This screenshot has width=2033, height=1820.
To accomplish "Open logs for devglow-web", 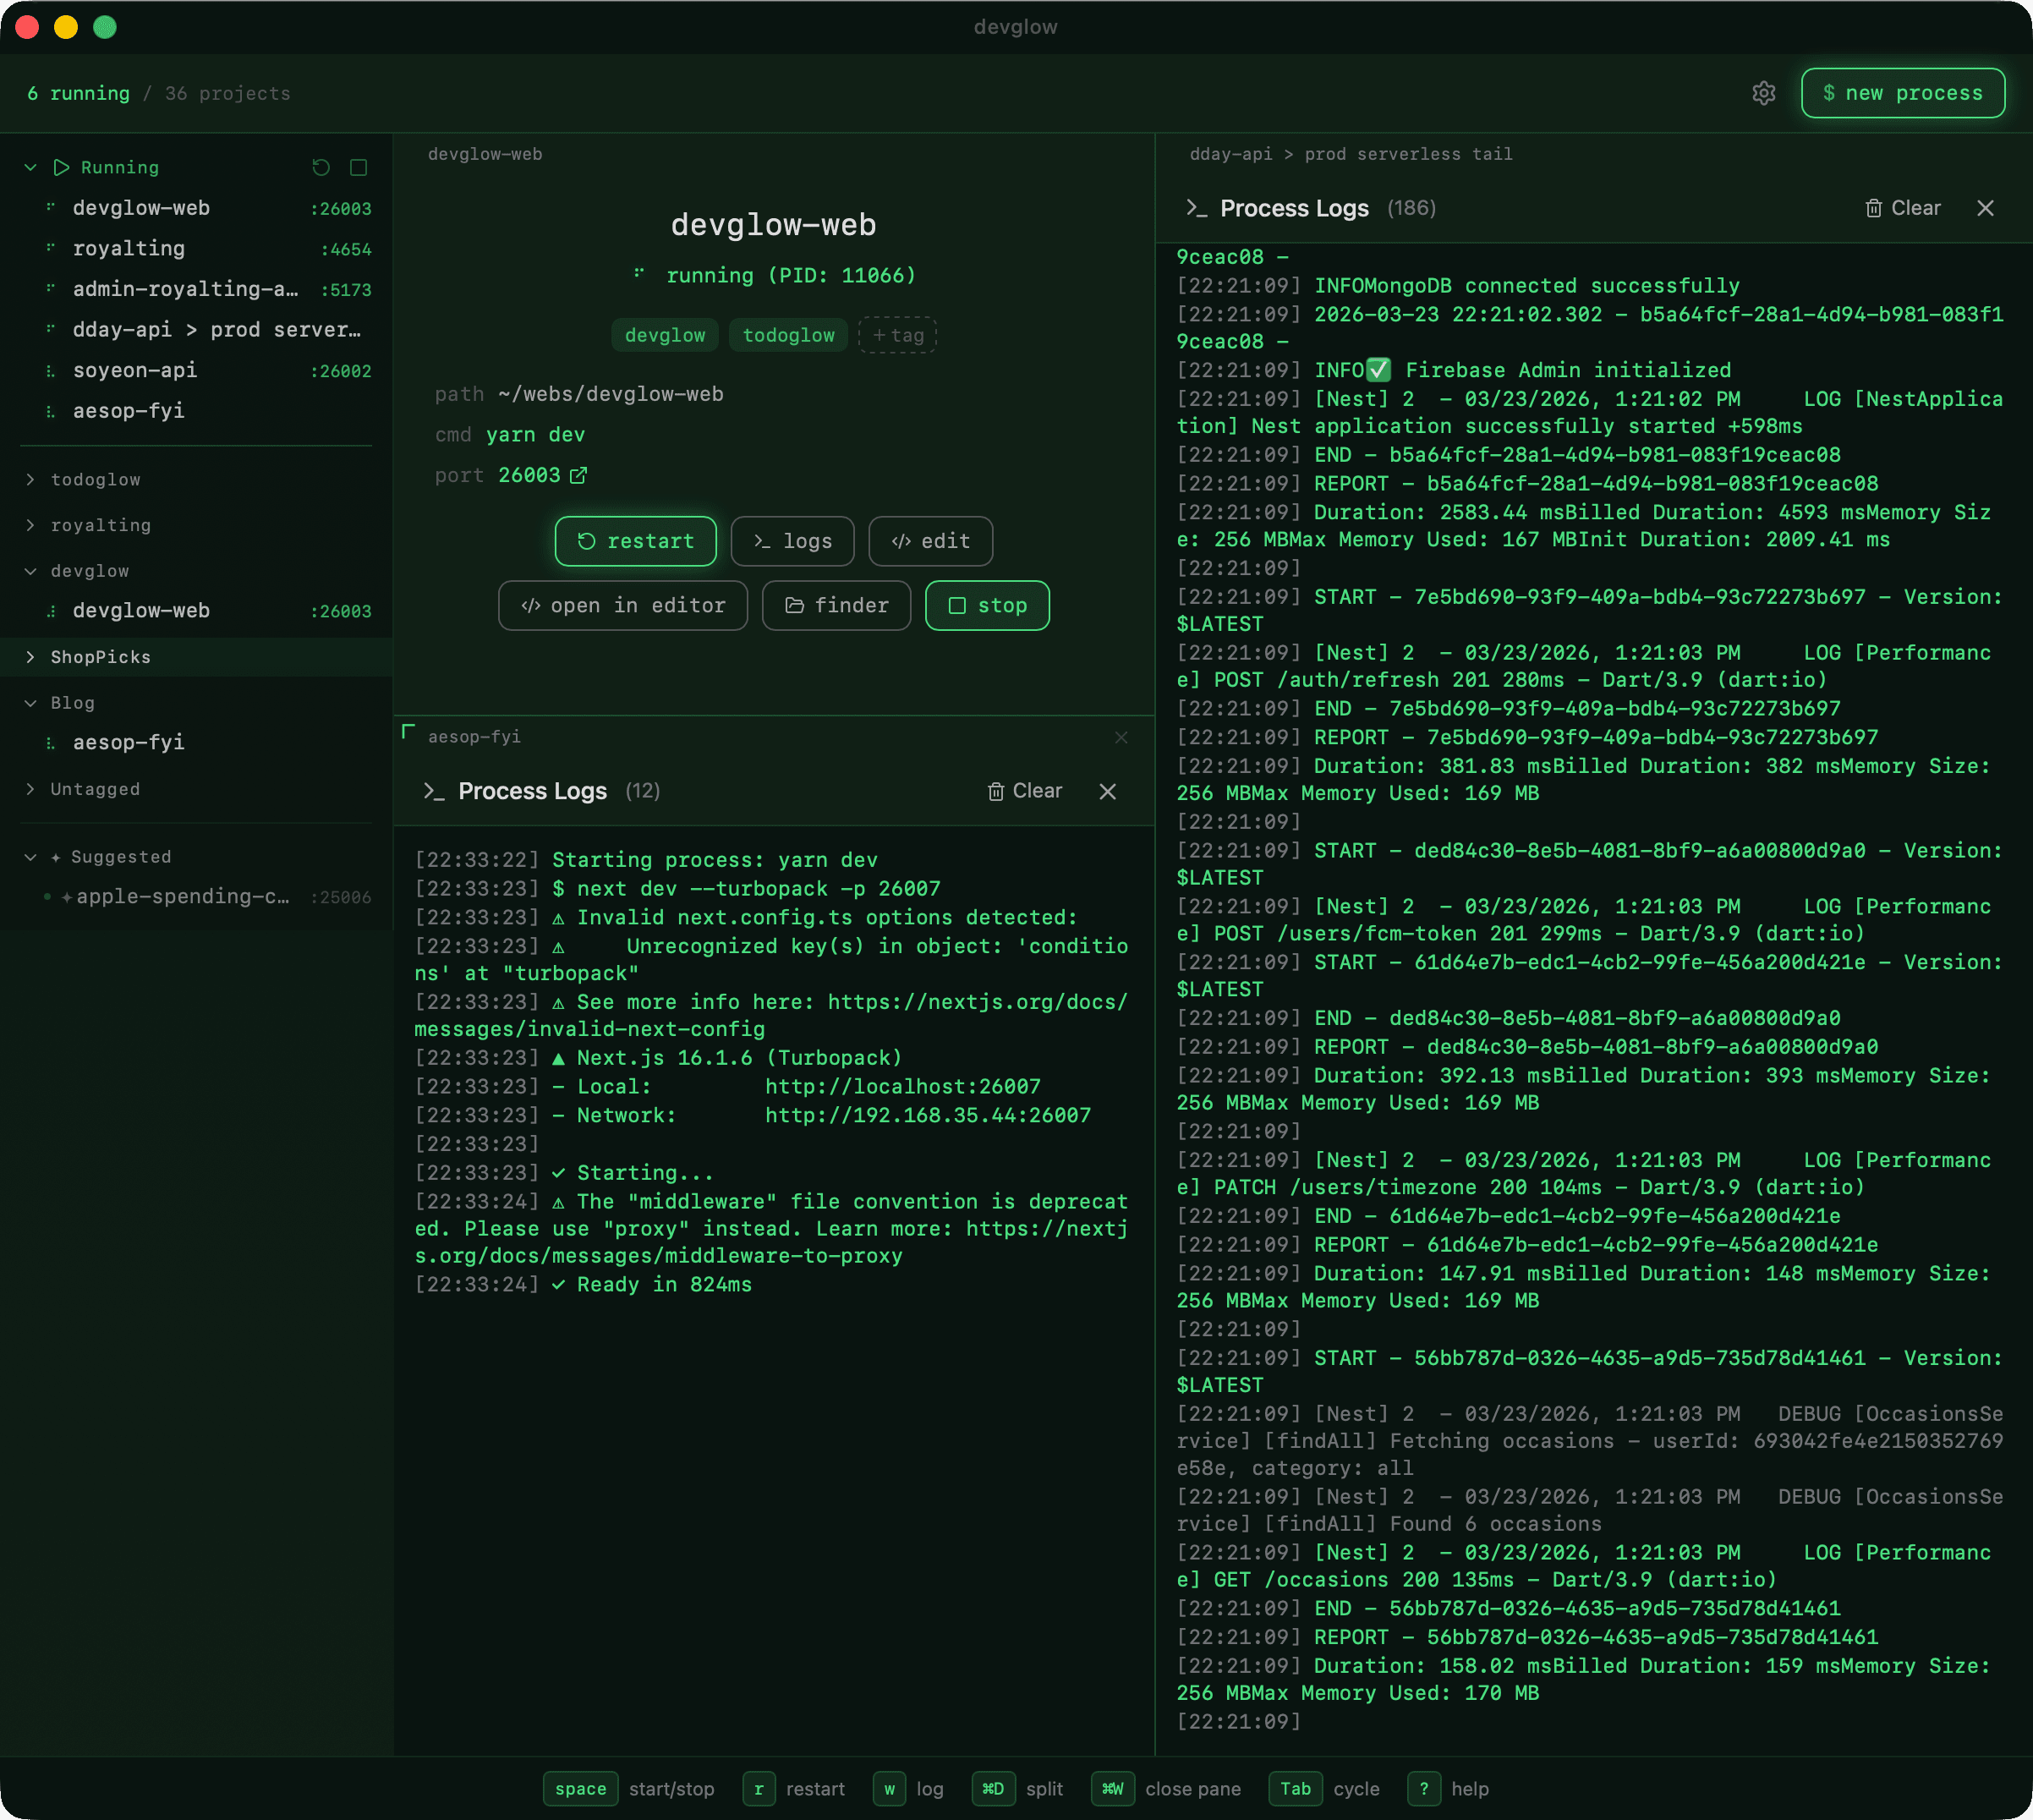I will 792,541.
